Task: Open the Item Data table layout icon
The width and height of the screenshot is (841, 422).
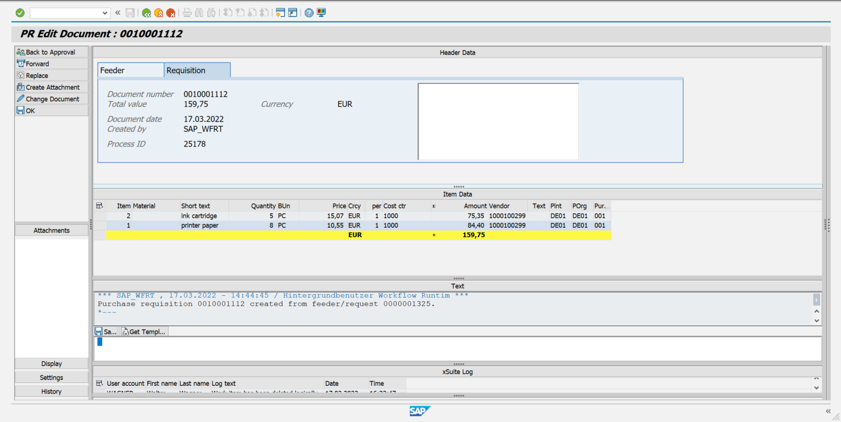Action: 99,206
